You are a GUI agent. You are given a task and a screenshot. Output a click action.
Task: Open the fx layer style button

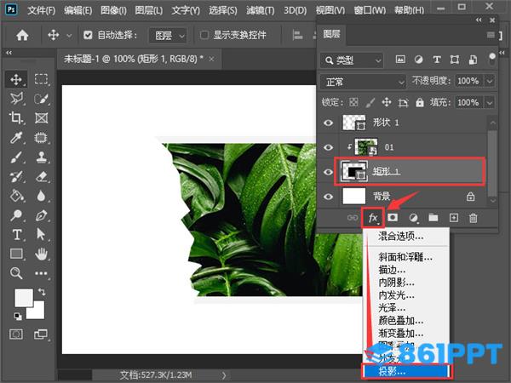pyautogui.click(x=373, y=218)
